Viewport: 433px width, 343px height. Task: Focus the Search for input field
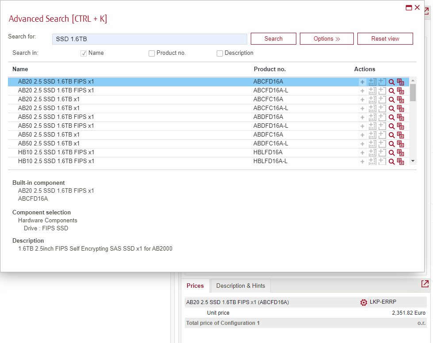149,39
